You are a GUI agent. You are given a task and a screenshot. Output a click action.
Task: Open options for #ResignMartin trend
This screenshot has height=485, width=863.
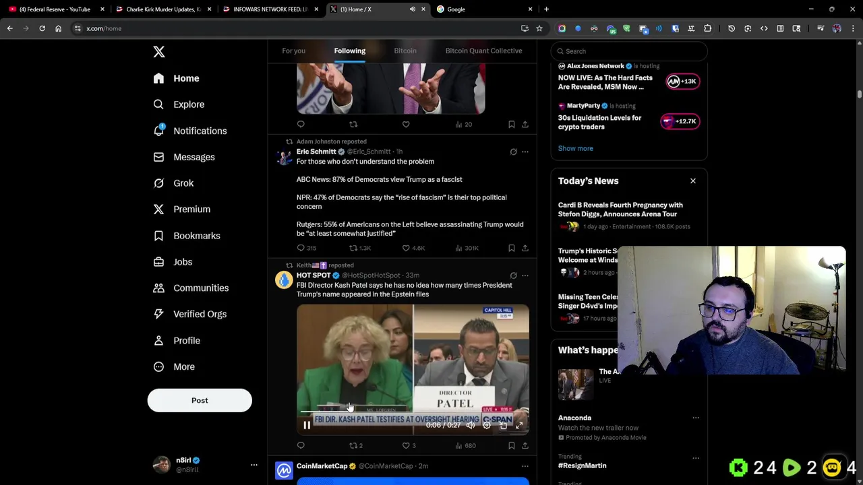696,458
